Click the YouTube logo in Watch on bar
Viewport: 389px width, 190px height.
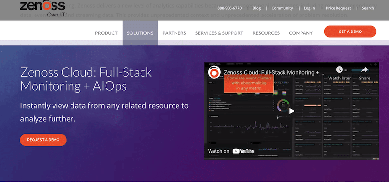[x=243, y=151]
